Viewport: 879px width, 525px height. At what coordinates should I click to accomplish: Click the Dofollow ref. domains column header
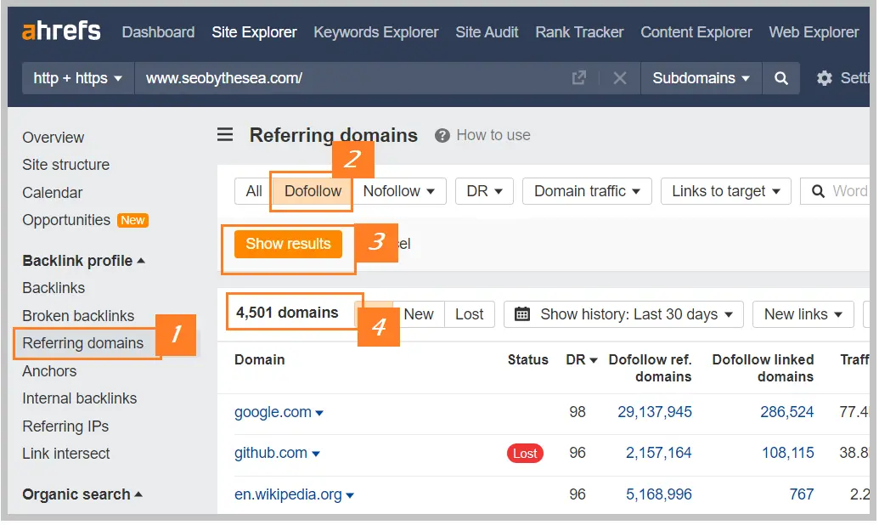click(651, 368)
